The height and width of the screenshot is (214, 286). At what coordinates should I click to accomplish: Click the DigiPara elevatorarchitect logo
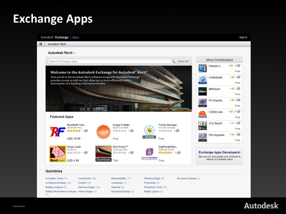click(x=149, y=154)
